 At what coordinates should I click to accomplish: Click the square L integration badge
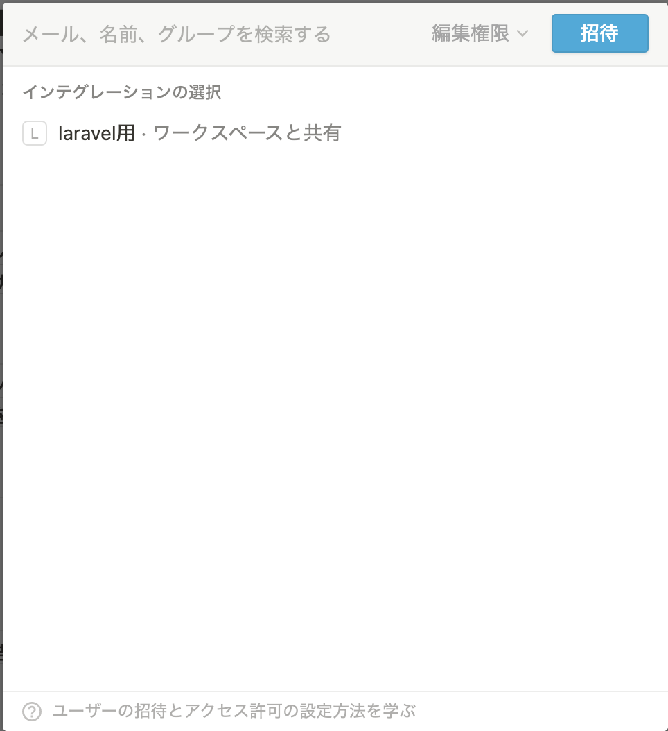(35, 133)
